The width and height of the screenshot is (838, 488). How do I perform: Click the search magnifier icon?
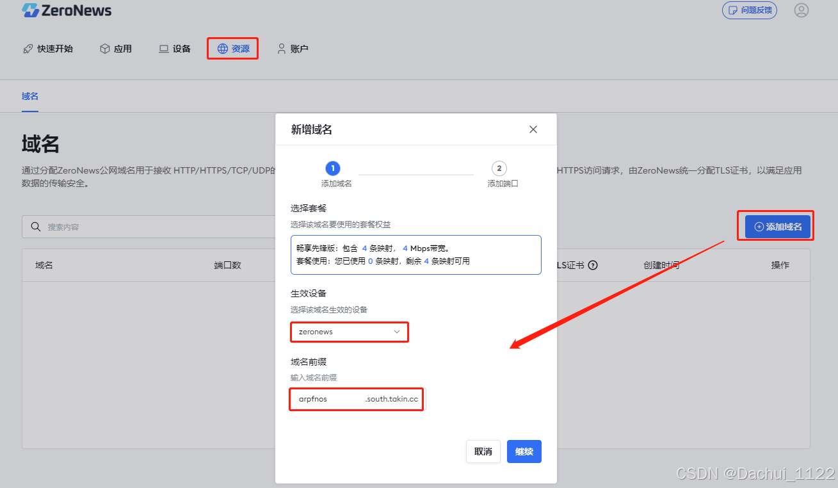[35, 227]
